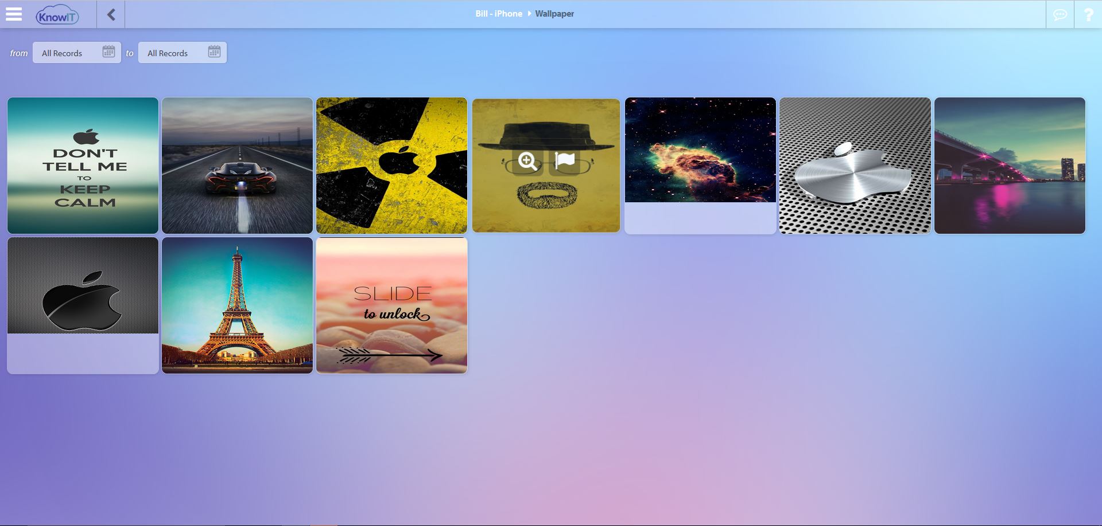Click the KnowIT logo
1102x526 pixels.
57,15
